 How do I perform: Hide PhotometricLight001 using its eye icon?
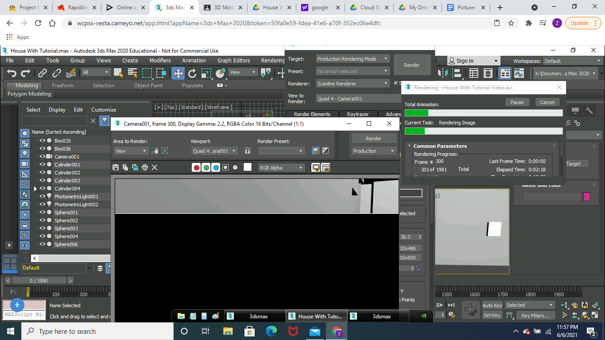click(43, 197)
